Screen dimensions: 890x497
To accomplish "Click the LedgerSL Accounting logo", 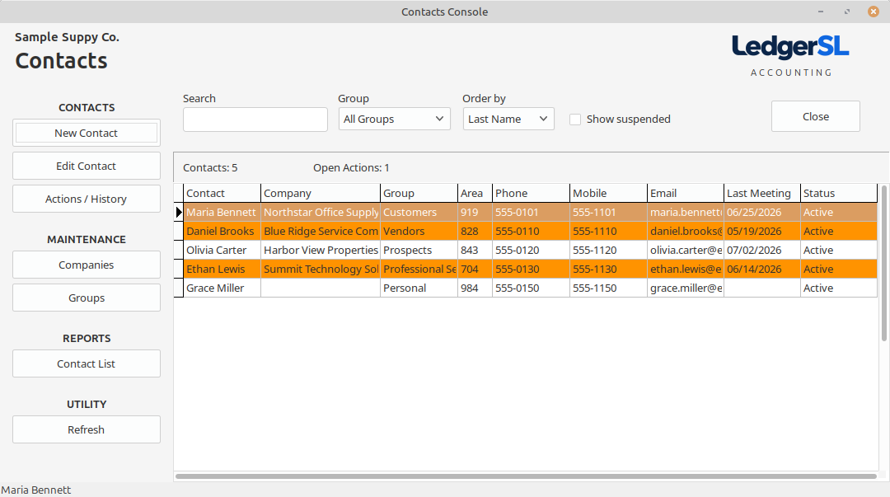I will click(x=790, y=56).
